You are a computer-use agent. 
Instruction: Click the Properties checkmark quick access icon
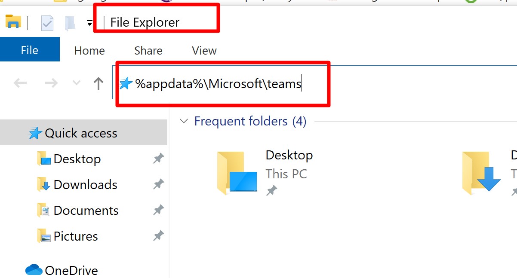[x=47, y=23]
